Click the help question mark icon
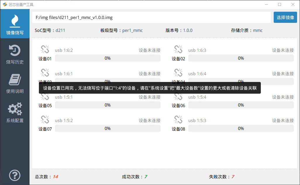This screenshot has height=185, width=300. pos(15,175)
